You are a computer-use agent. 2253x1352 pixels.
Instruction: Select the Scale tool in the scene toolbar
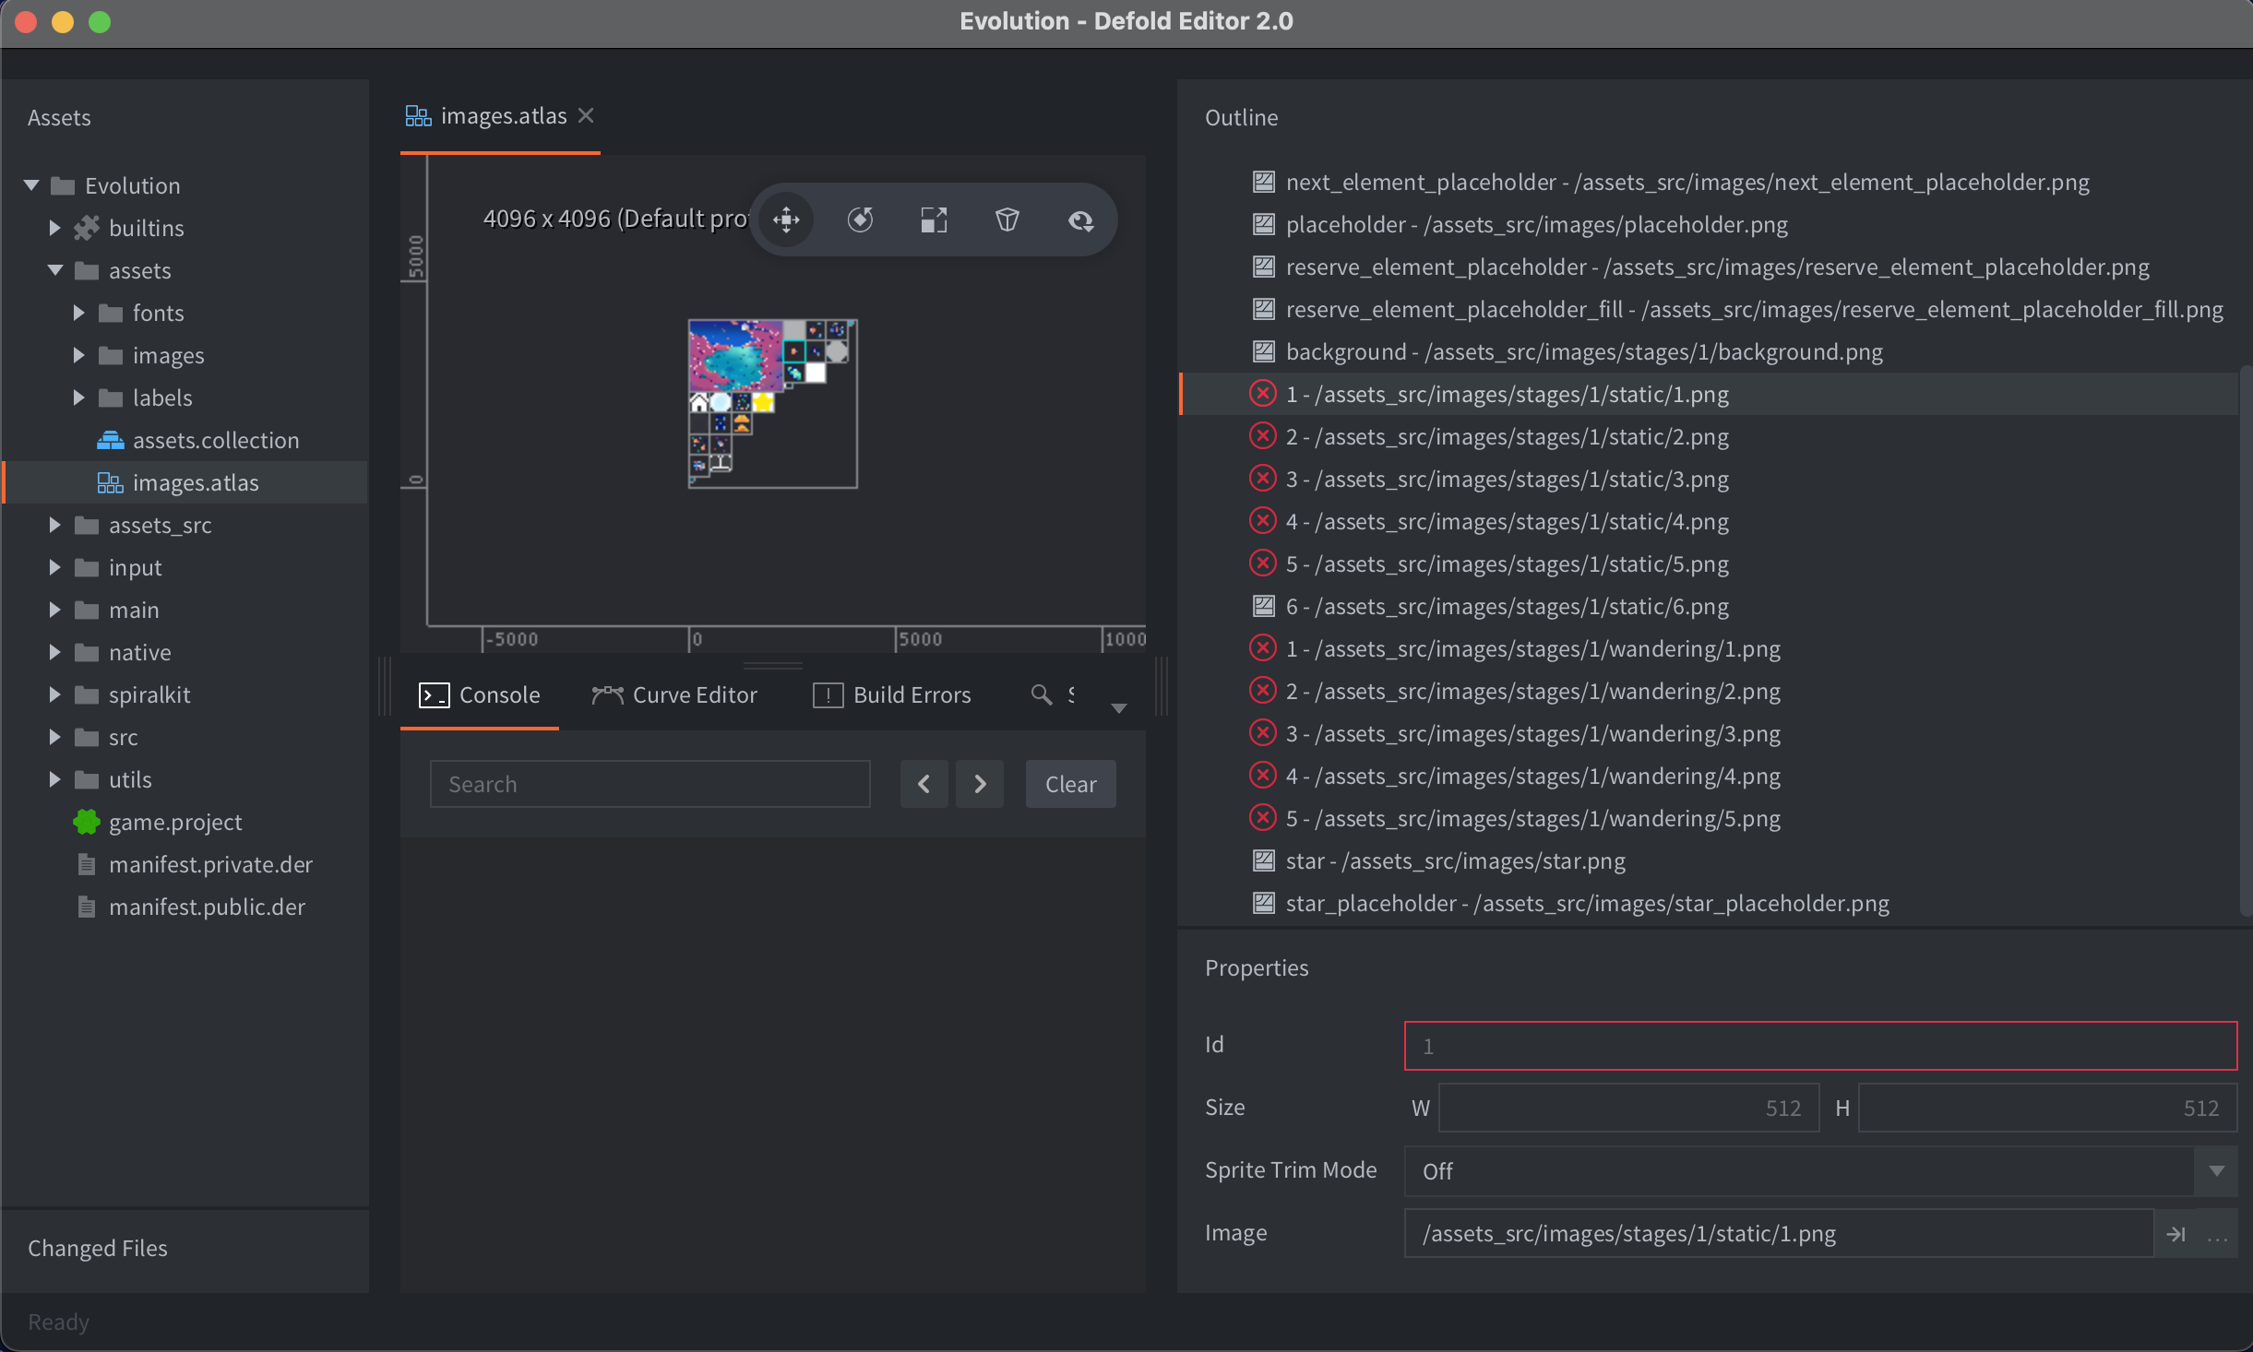point(933,219)
